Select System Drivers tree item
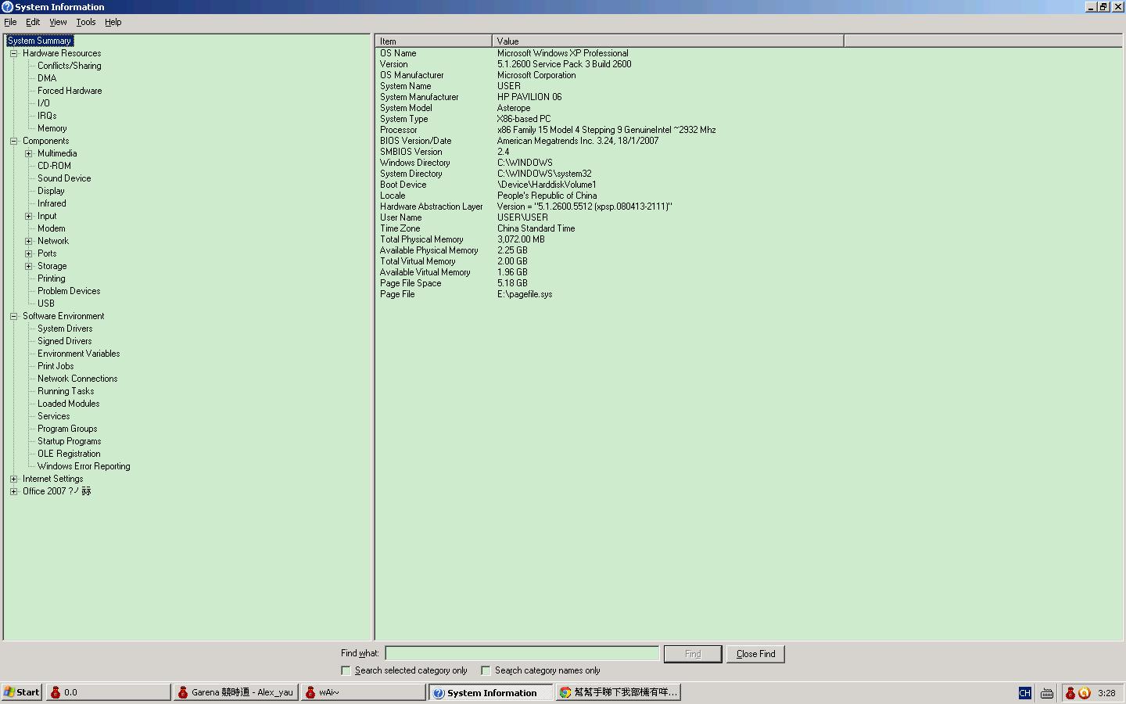Screen dimensions: 1126x704 (65, 329)
